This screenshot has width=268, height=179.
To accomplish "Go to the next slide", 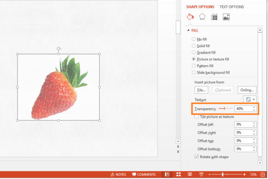I will pyautogui.click(x=178, y=152).
